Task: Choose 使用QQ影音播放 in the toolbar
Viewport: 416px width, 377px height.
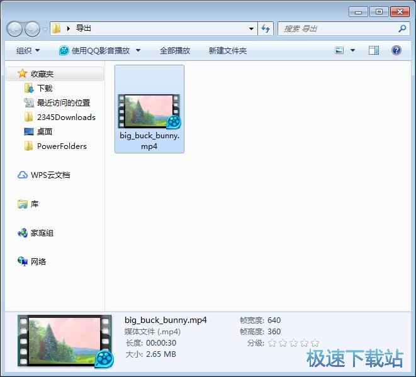Action: [x=101, y=50]
